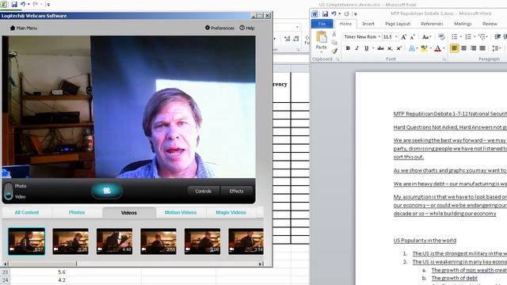
Task: Switch to the Word Page Layout tab
Action: pos(398,24)
